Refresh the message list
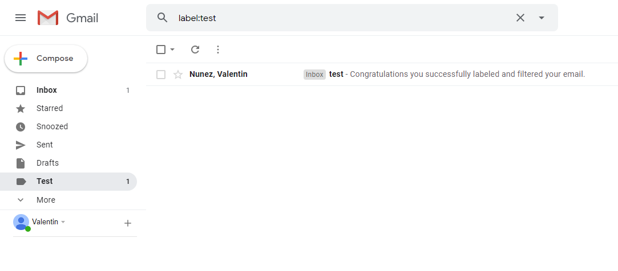The height and width of the screenshot is (271, 618). point(195,50)
